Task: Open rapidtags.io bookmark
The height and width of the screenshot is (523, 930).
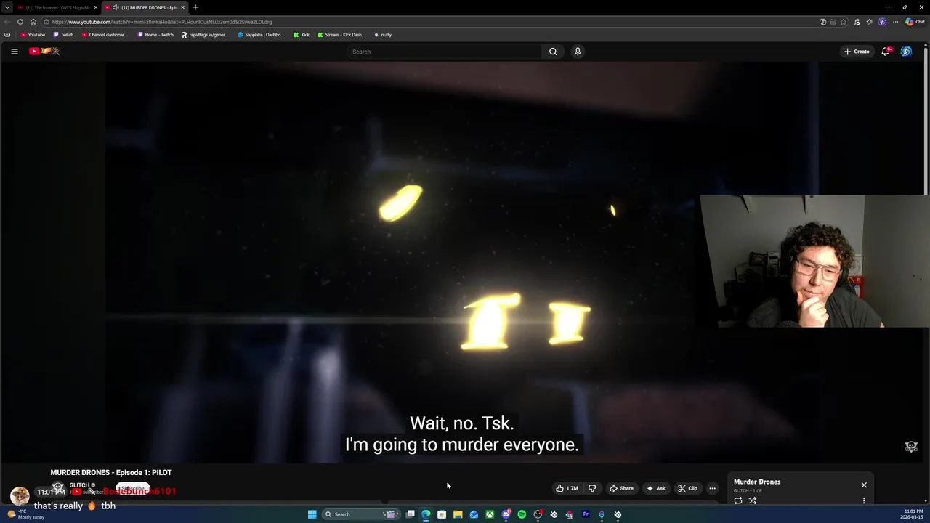Action: coord(205,35)
